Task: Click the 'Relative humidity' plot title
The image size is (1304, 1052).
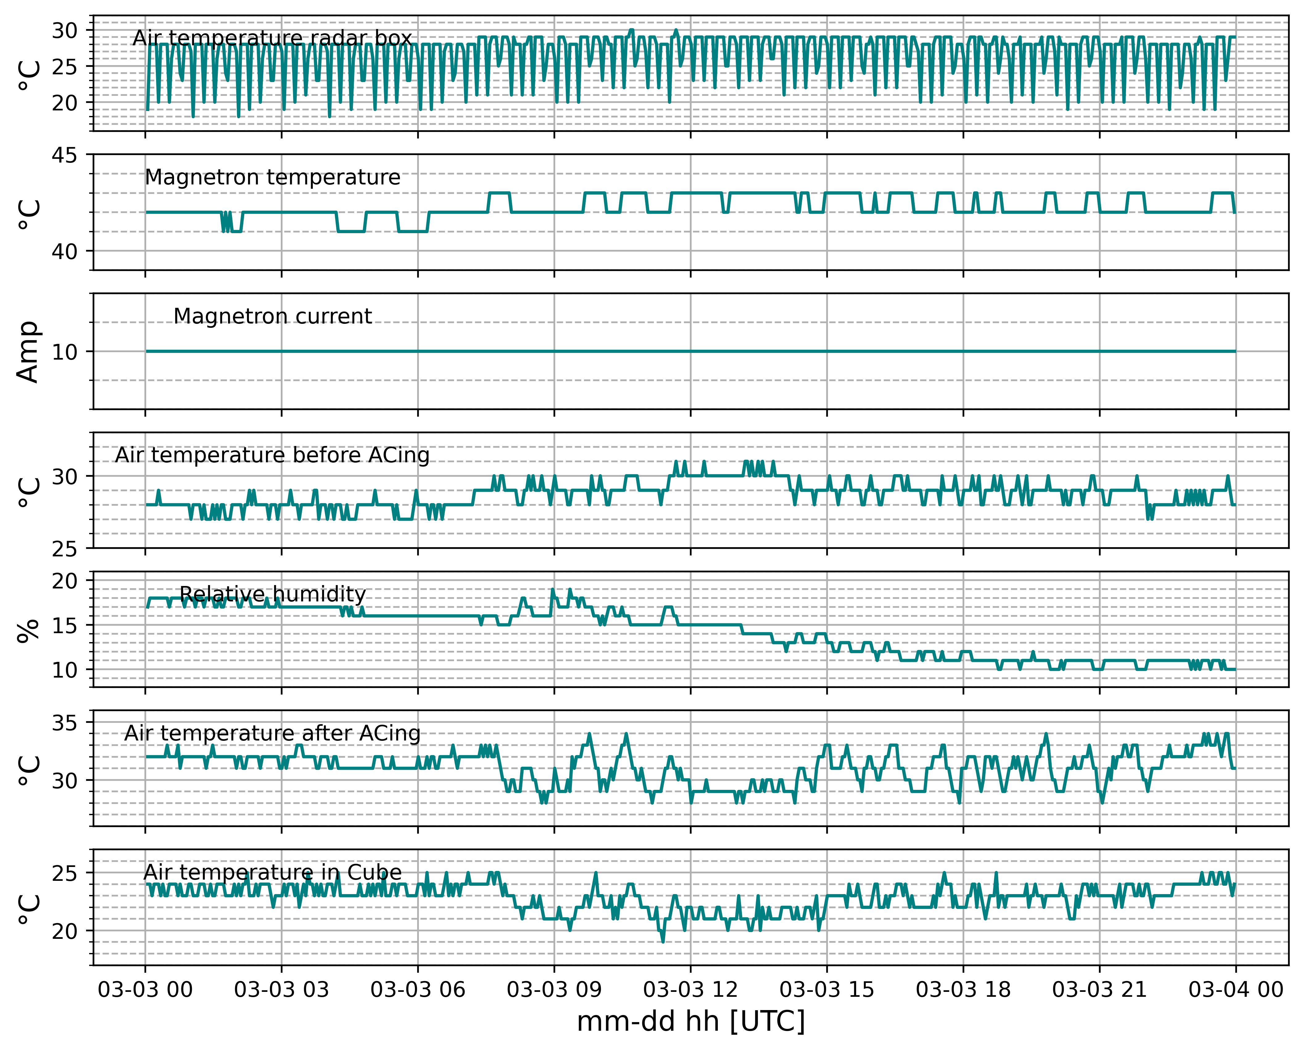Action: pyautogui.click(x=272, y=595)
